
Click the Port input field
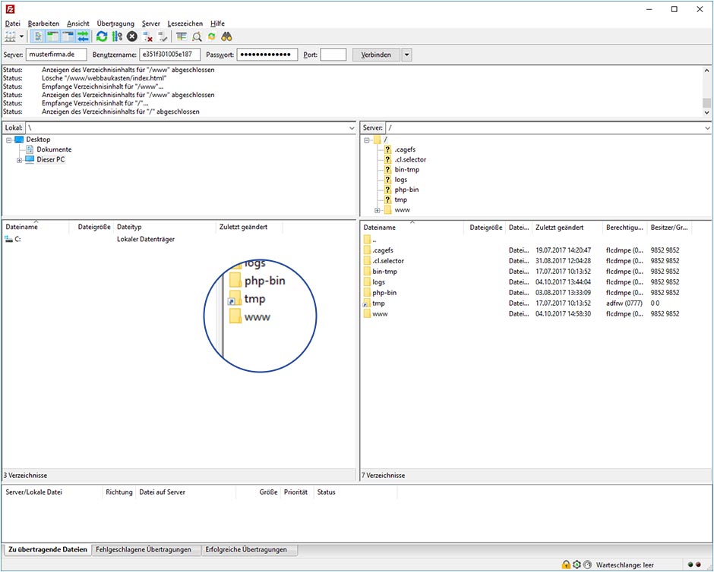point(333,55)
